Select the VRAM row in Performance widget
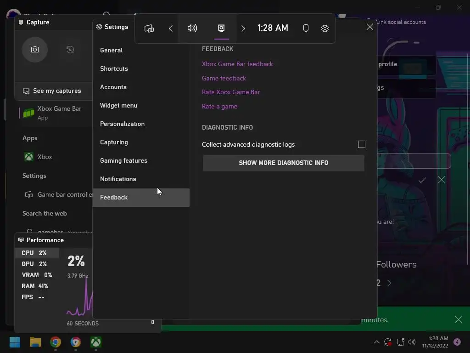Viewport: 470px width, 353px height. [37, 275]
